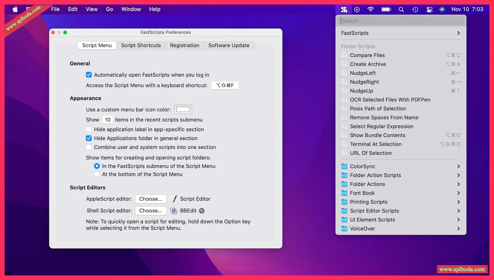Open the Software Update tab
The width and height of the screenshot is (494, 280).
pyautogui.click(x=229, y=45)
